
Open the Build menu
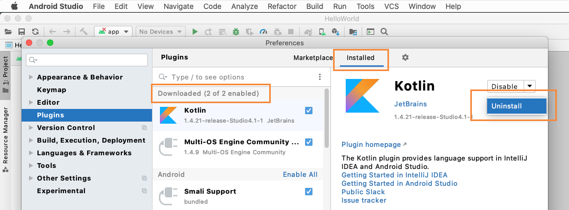pyautogui.click(x=315, y=6)
